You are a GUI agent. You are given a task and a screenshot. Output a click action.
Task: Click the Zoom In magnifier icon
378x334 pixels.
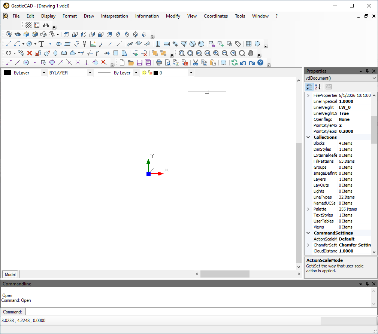point(216,53)
